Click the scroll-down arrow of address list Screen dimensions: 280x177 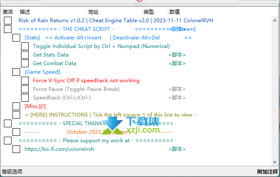[275, 162]
